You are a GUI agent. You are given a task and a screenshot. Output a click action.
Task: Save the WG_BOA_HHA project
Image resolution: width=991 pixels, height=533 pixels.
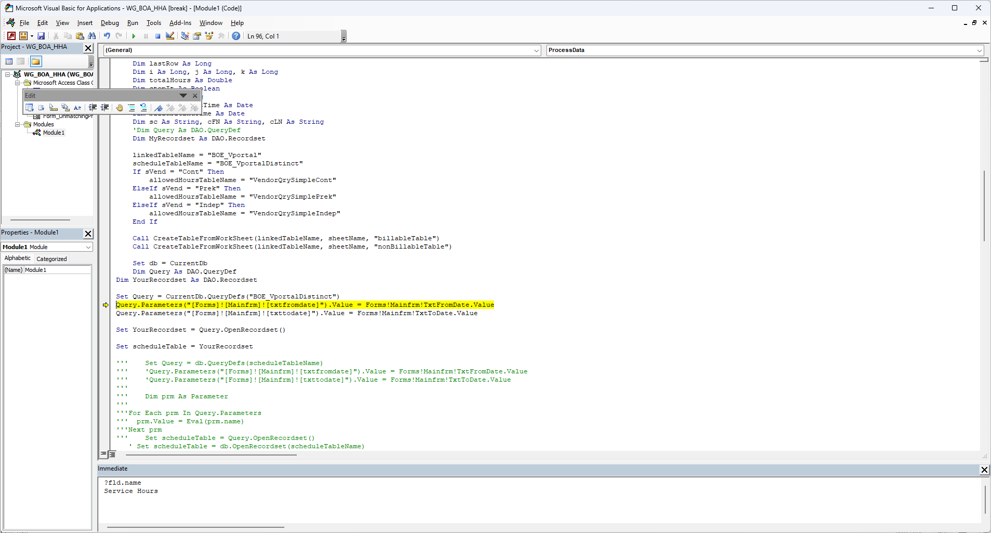click(41, 36)
